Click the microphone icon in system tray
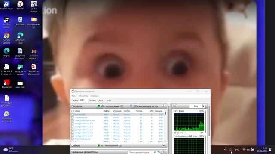Screen dimensions: 275x154 (x=230, y=150)
